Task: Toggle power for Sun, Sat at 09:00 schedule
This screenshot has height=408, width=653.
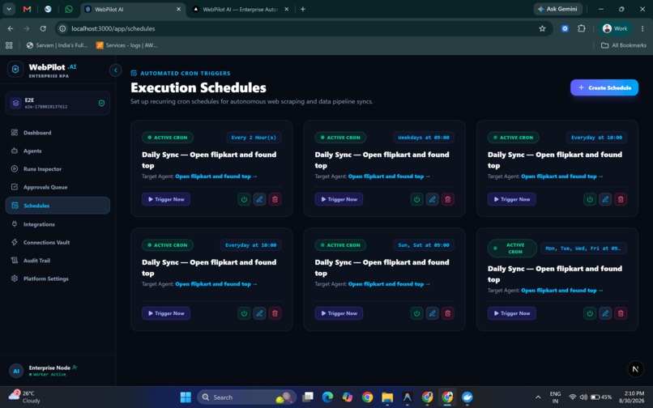Action: 417,313
